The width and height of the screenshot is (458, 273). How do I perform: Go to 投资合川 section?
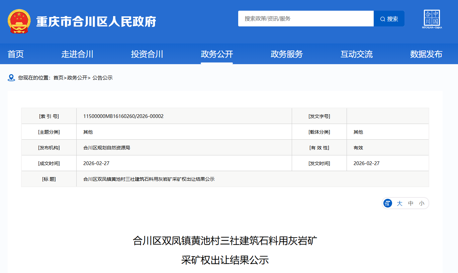(x=147, y=54)
